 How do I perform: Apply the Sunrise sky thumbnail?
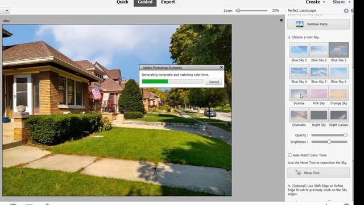pyautogui.click(x=299, y=93)
